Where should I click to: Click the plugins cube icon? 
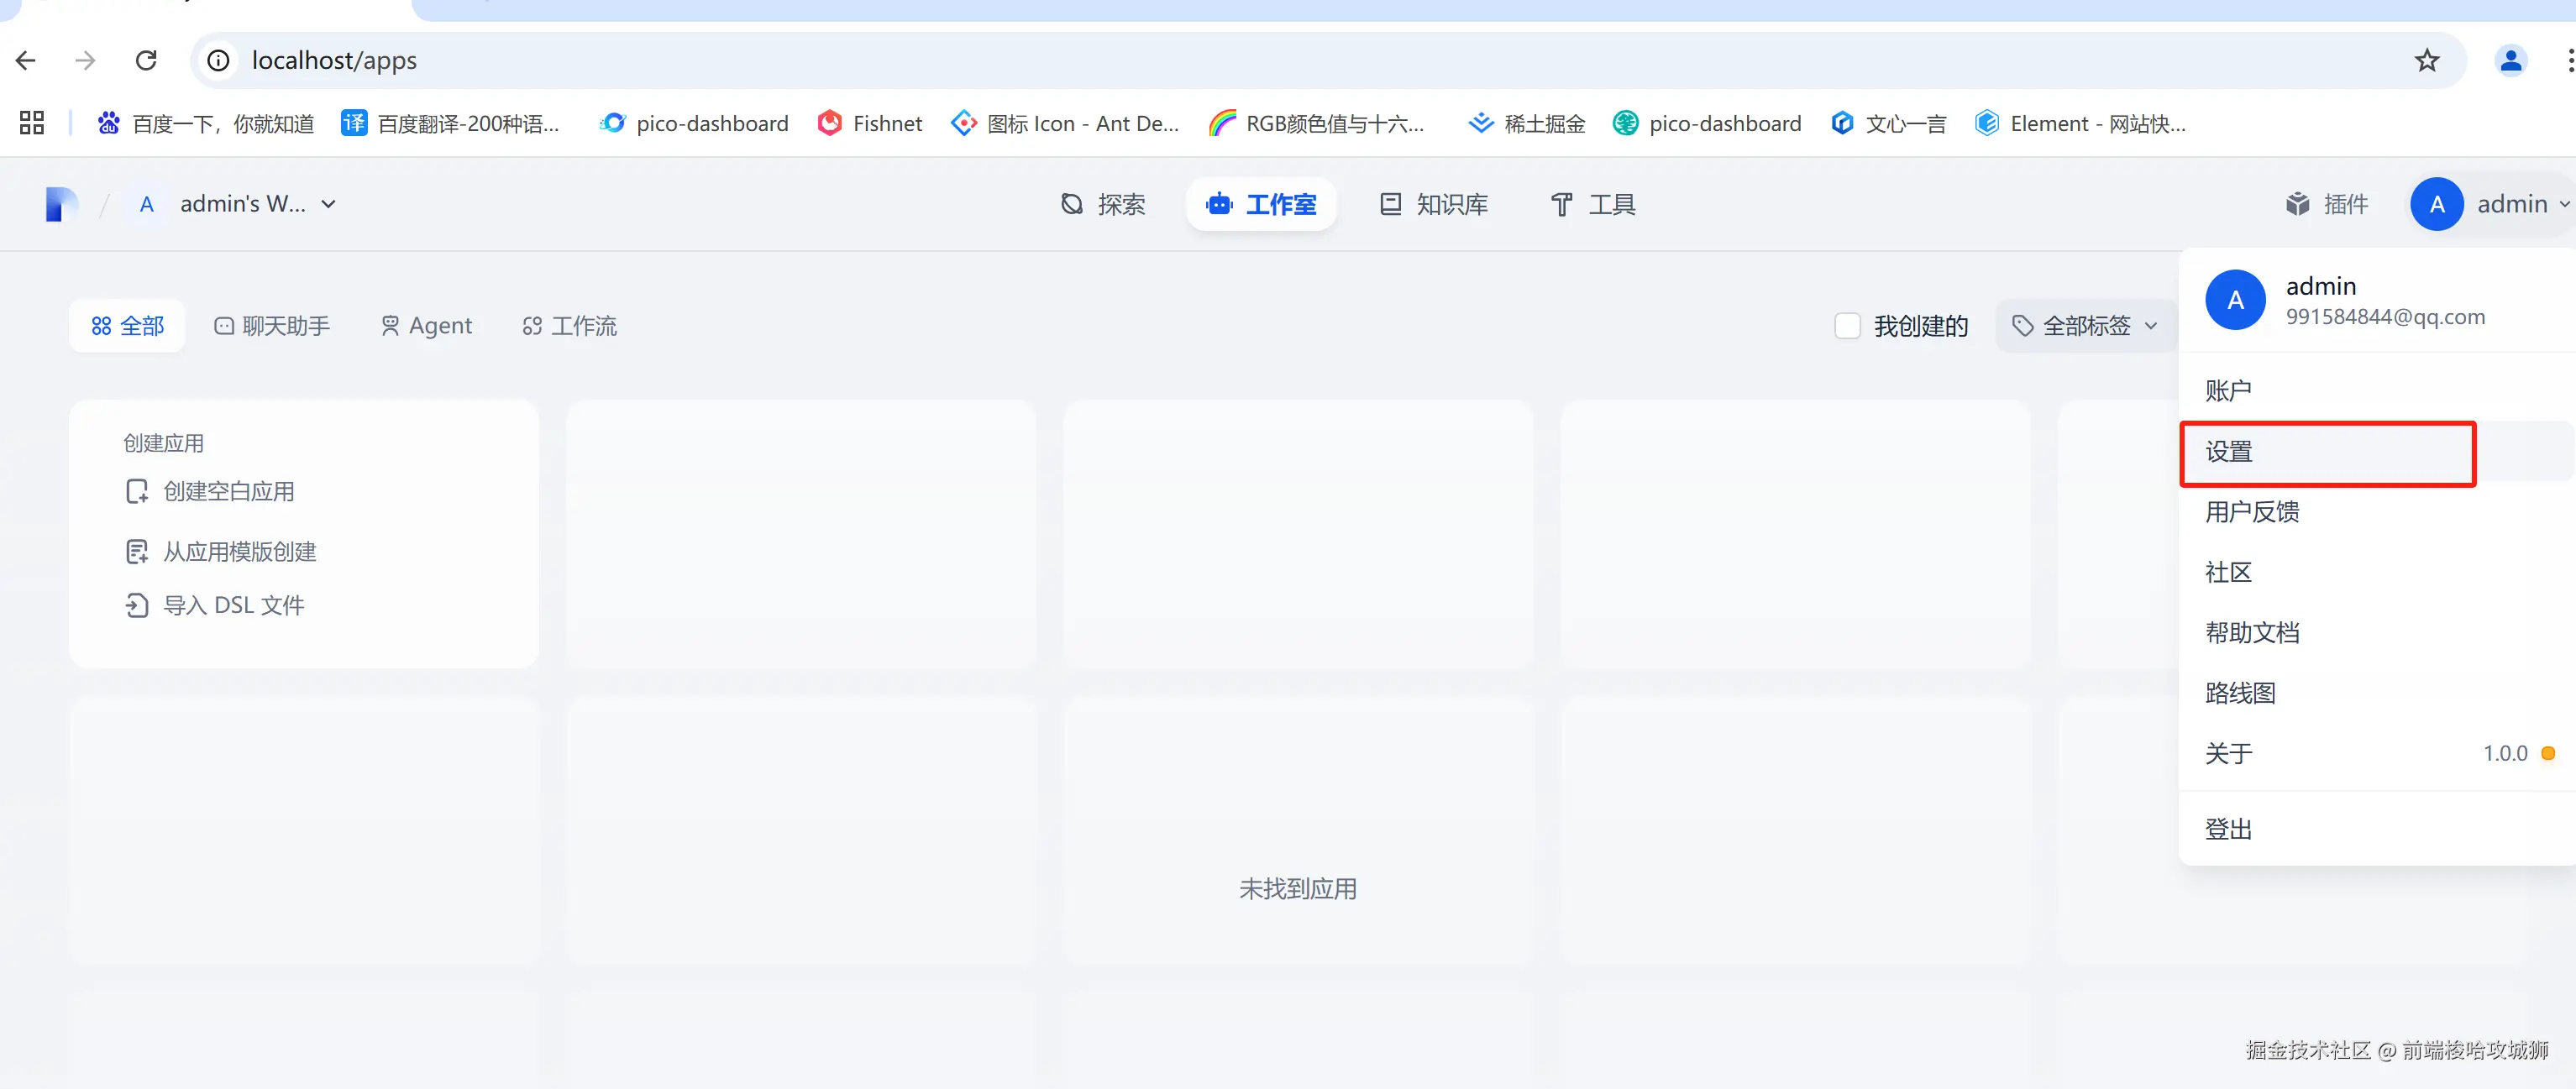click(x=2297, y=204)
